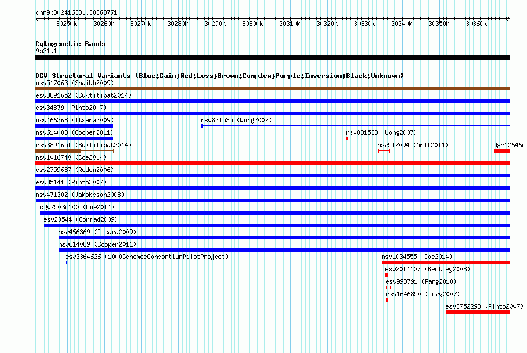The image size is (527, 353).
Task: Click the short blue nsv466368 bar
Action: (x=74, y=126)
